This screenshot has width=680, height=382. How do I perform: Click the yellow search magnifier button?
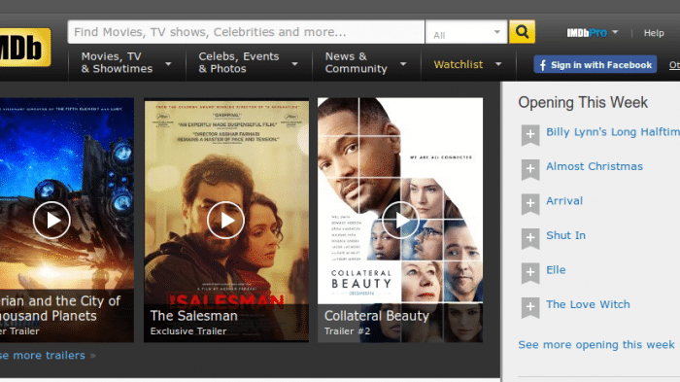coord(522,32)
